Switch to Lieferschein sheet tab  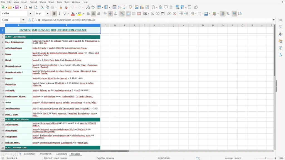(x=30, y=154)
